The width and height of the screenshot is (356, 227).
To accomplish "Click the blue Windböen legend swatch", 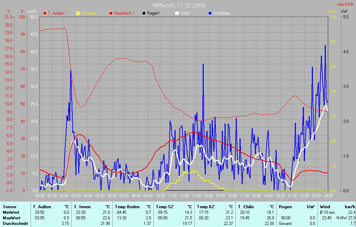I will pyautogui.click(x=210, y=13).
